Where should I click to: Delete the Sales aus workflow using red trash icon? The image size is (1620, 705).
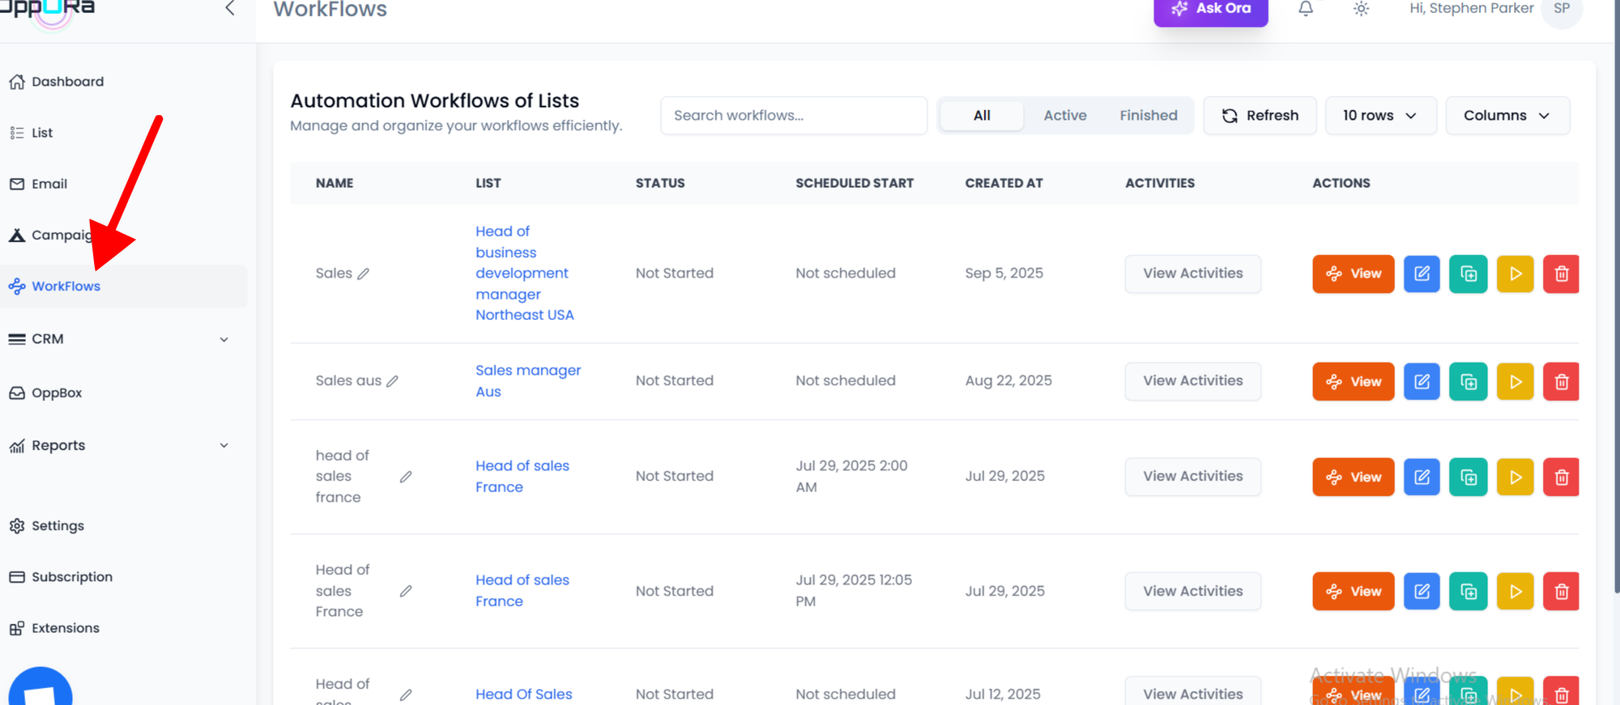tap(1561, 381)
